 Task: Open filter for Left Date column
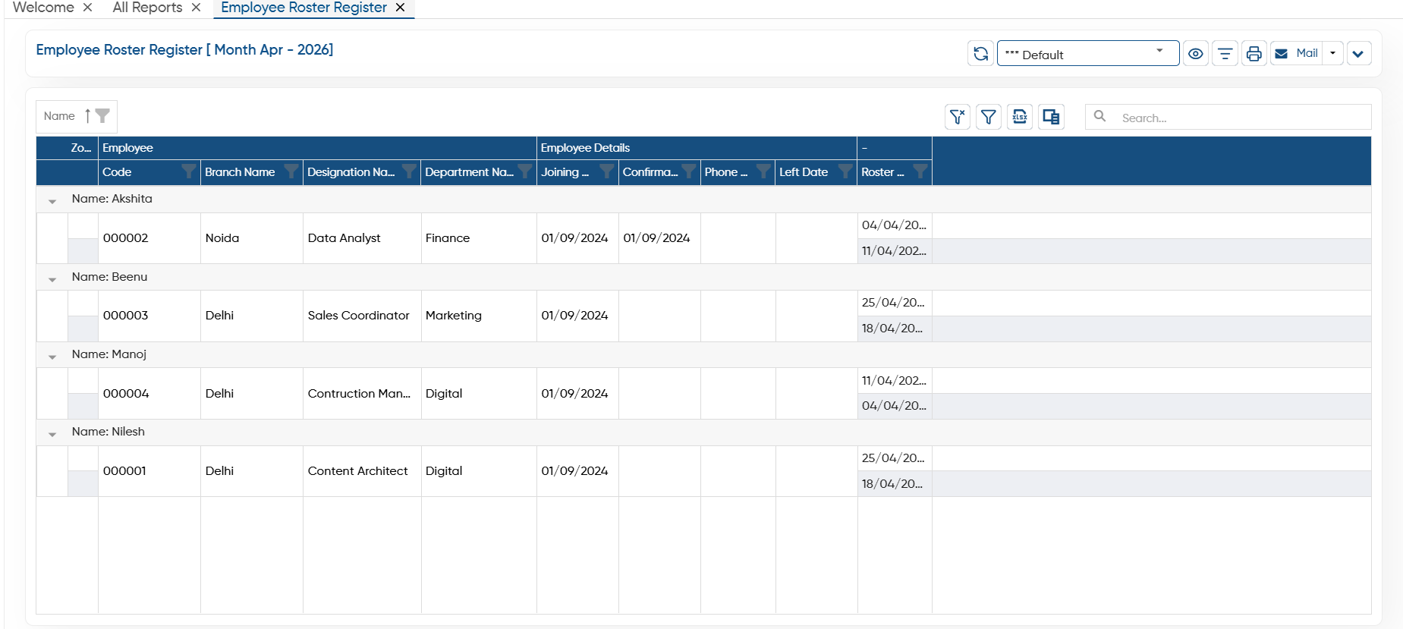click(845, 172)
